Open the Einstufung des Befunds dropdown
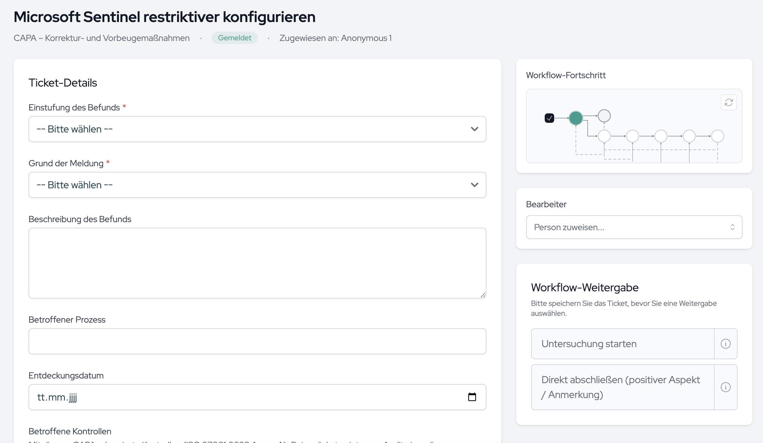This screenshot has width=763, height=443. point(257,129)
